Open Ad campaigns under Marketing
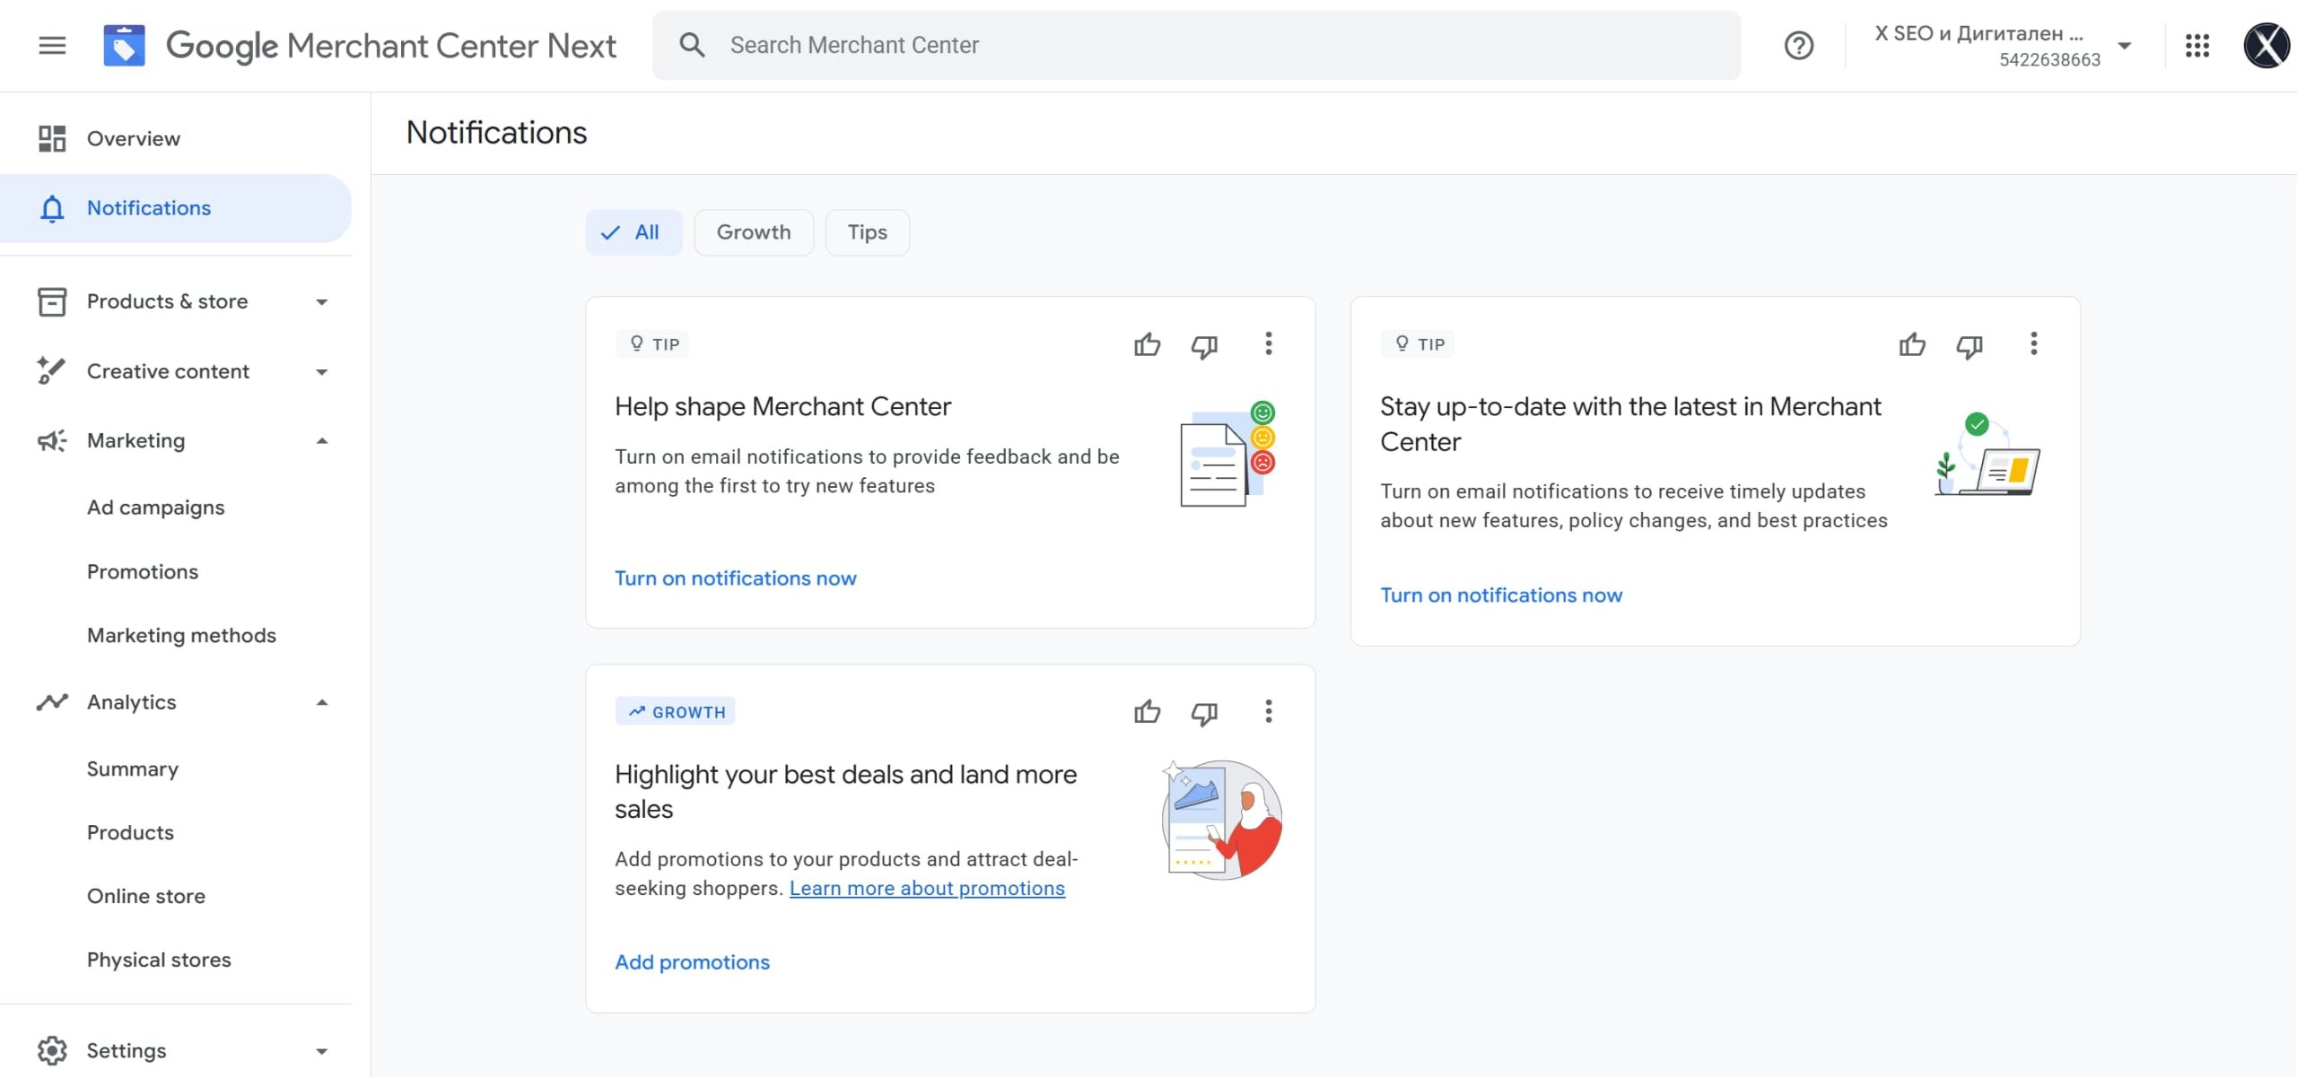The image size is (2297, 1077). pos(155,508)
